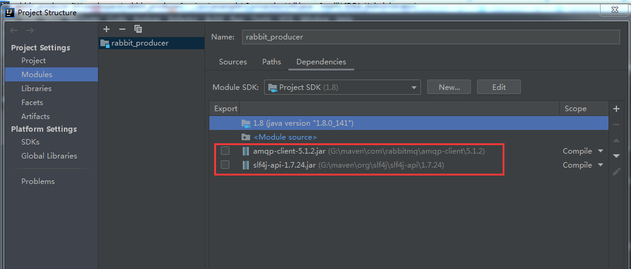
Task: Click the Remove module minus icon
Action: (x=122, y=29)
